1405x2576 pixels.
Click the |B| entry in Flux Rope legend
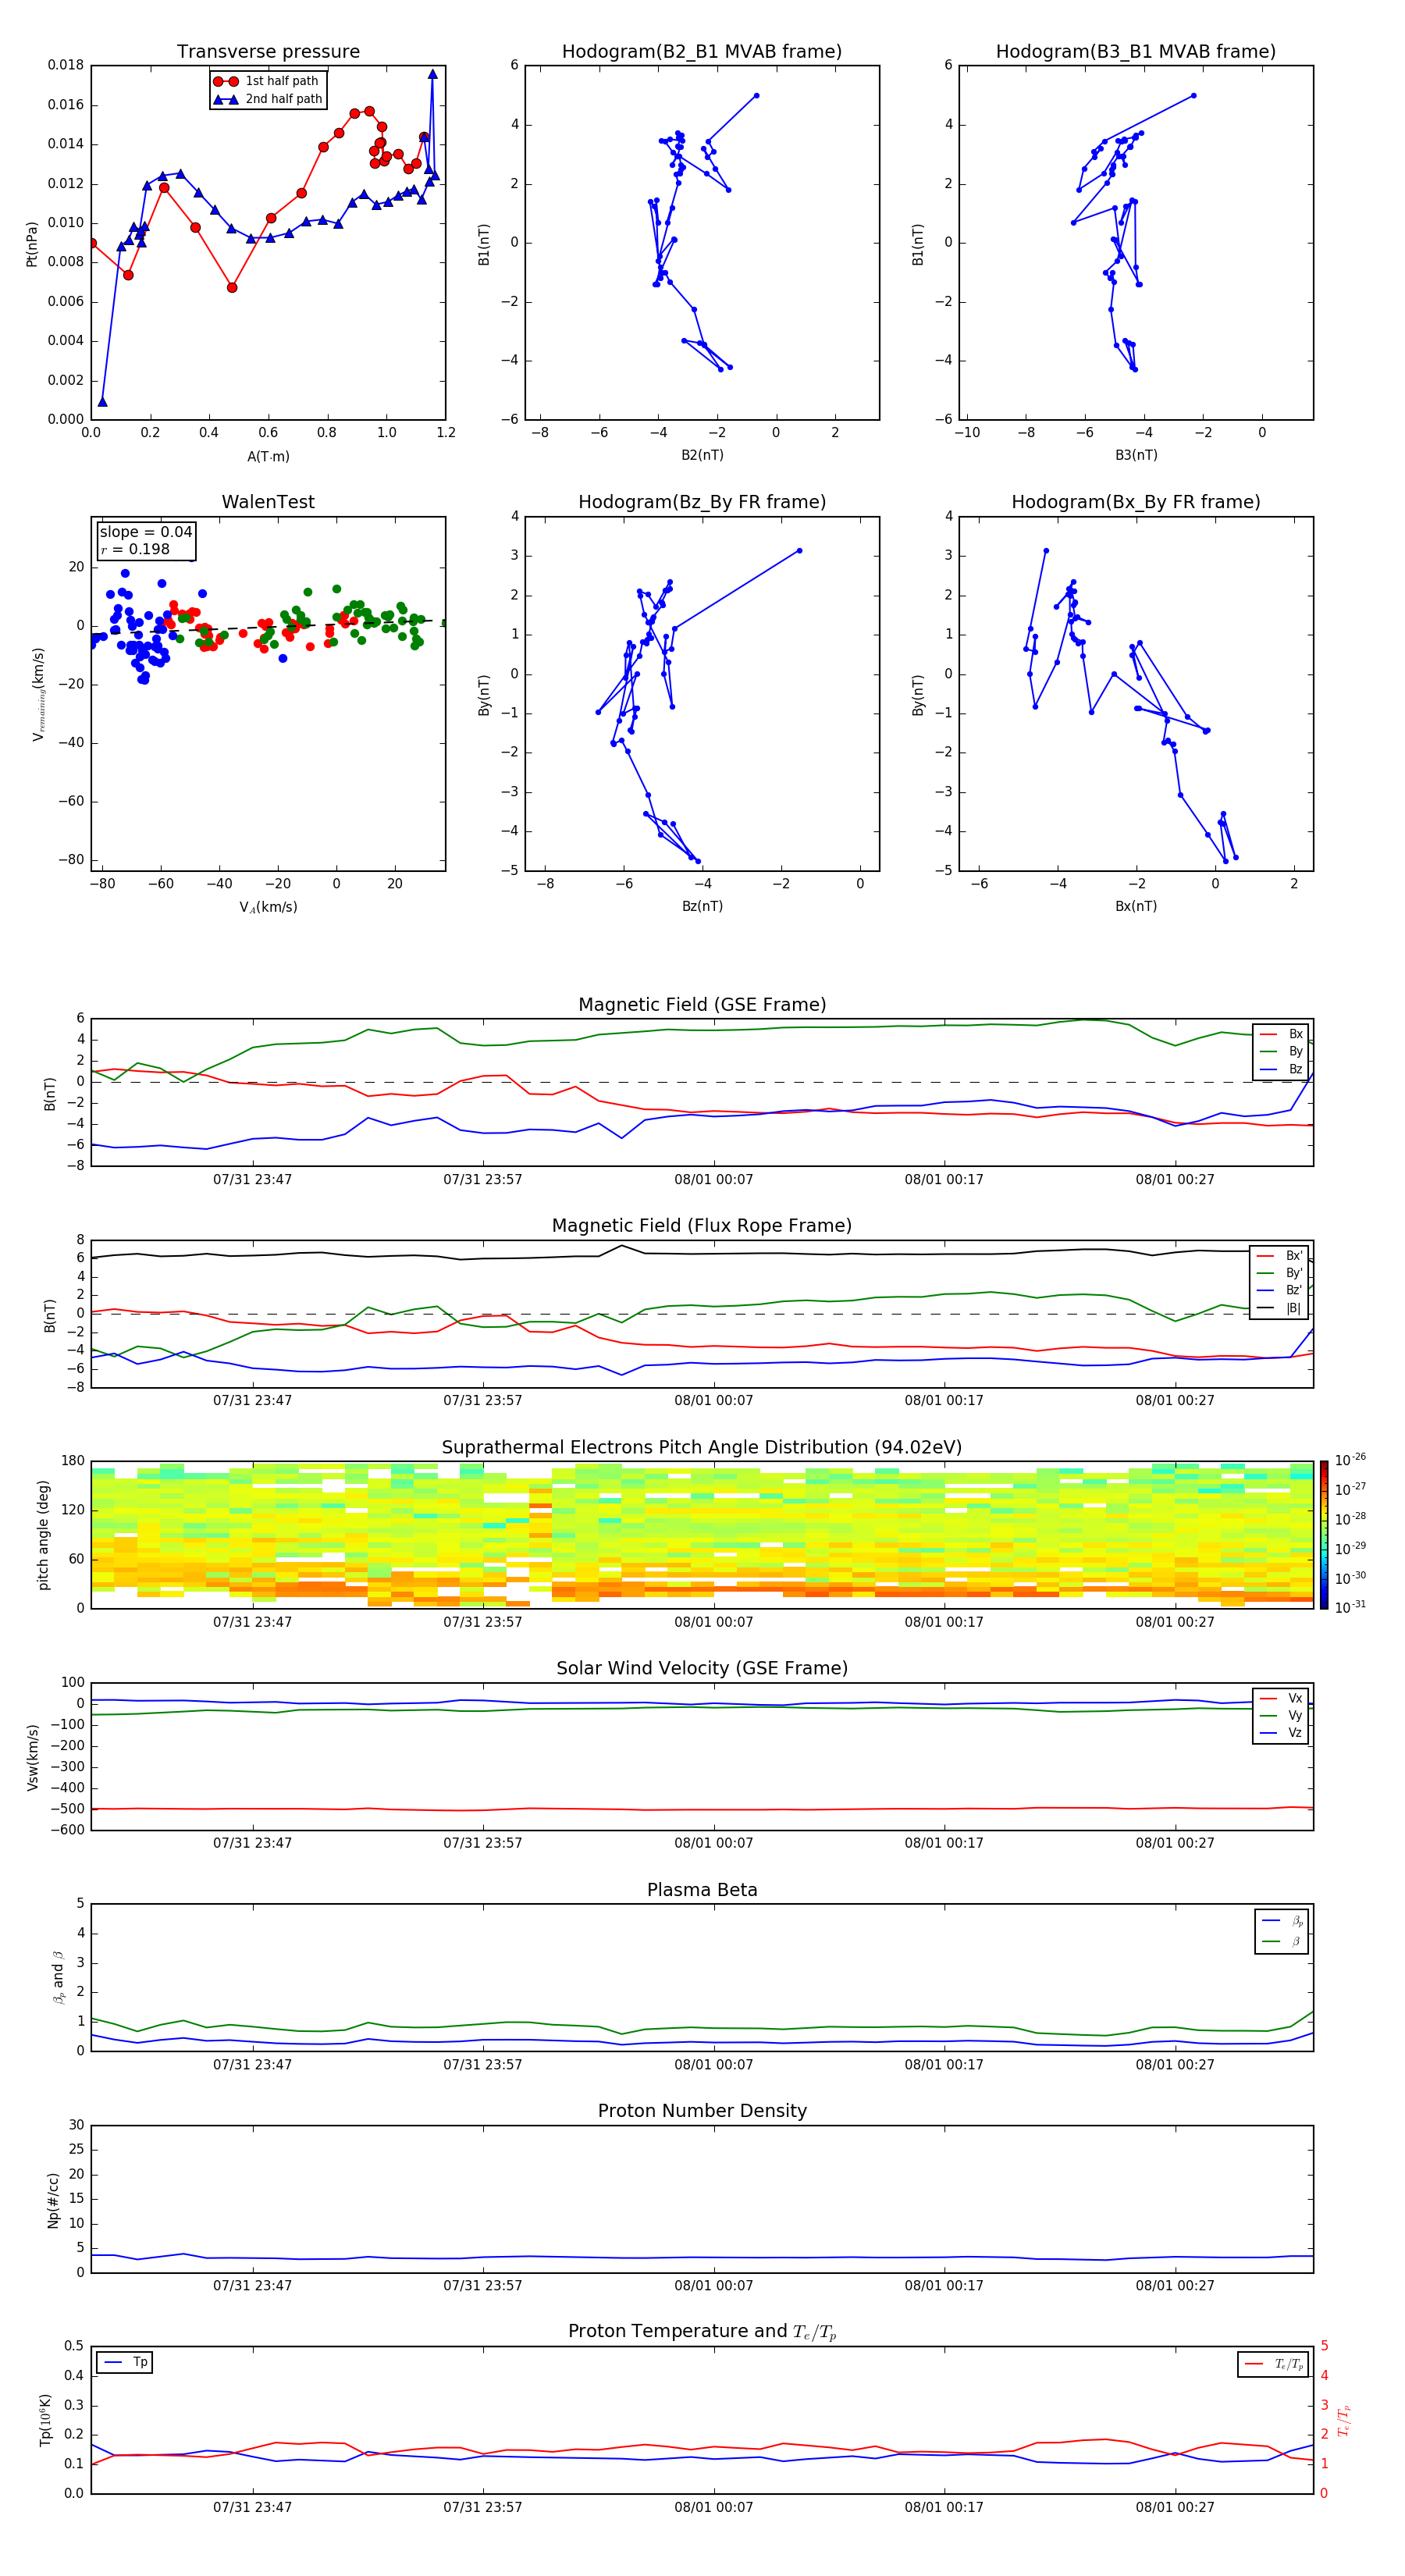[x=1279, y=1308]
